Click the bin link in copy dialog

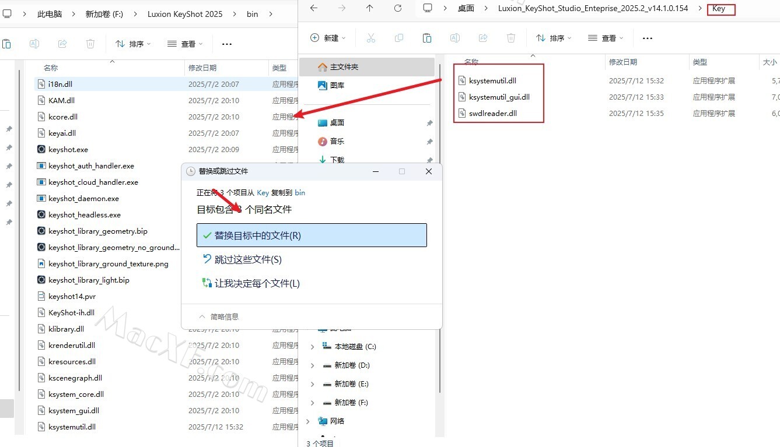point(300,192)
